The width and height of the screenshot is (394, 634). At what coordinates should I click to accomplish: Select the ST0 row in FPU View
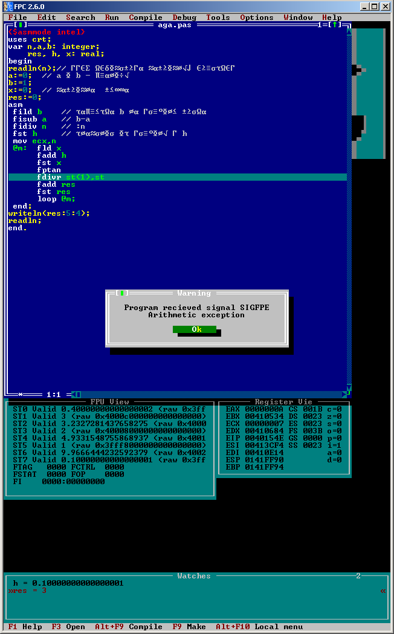pyautogui.click(x=109, y=409)
